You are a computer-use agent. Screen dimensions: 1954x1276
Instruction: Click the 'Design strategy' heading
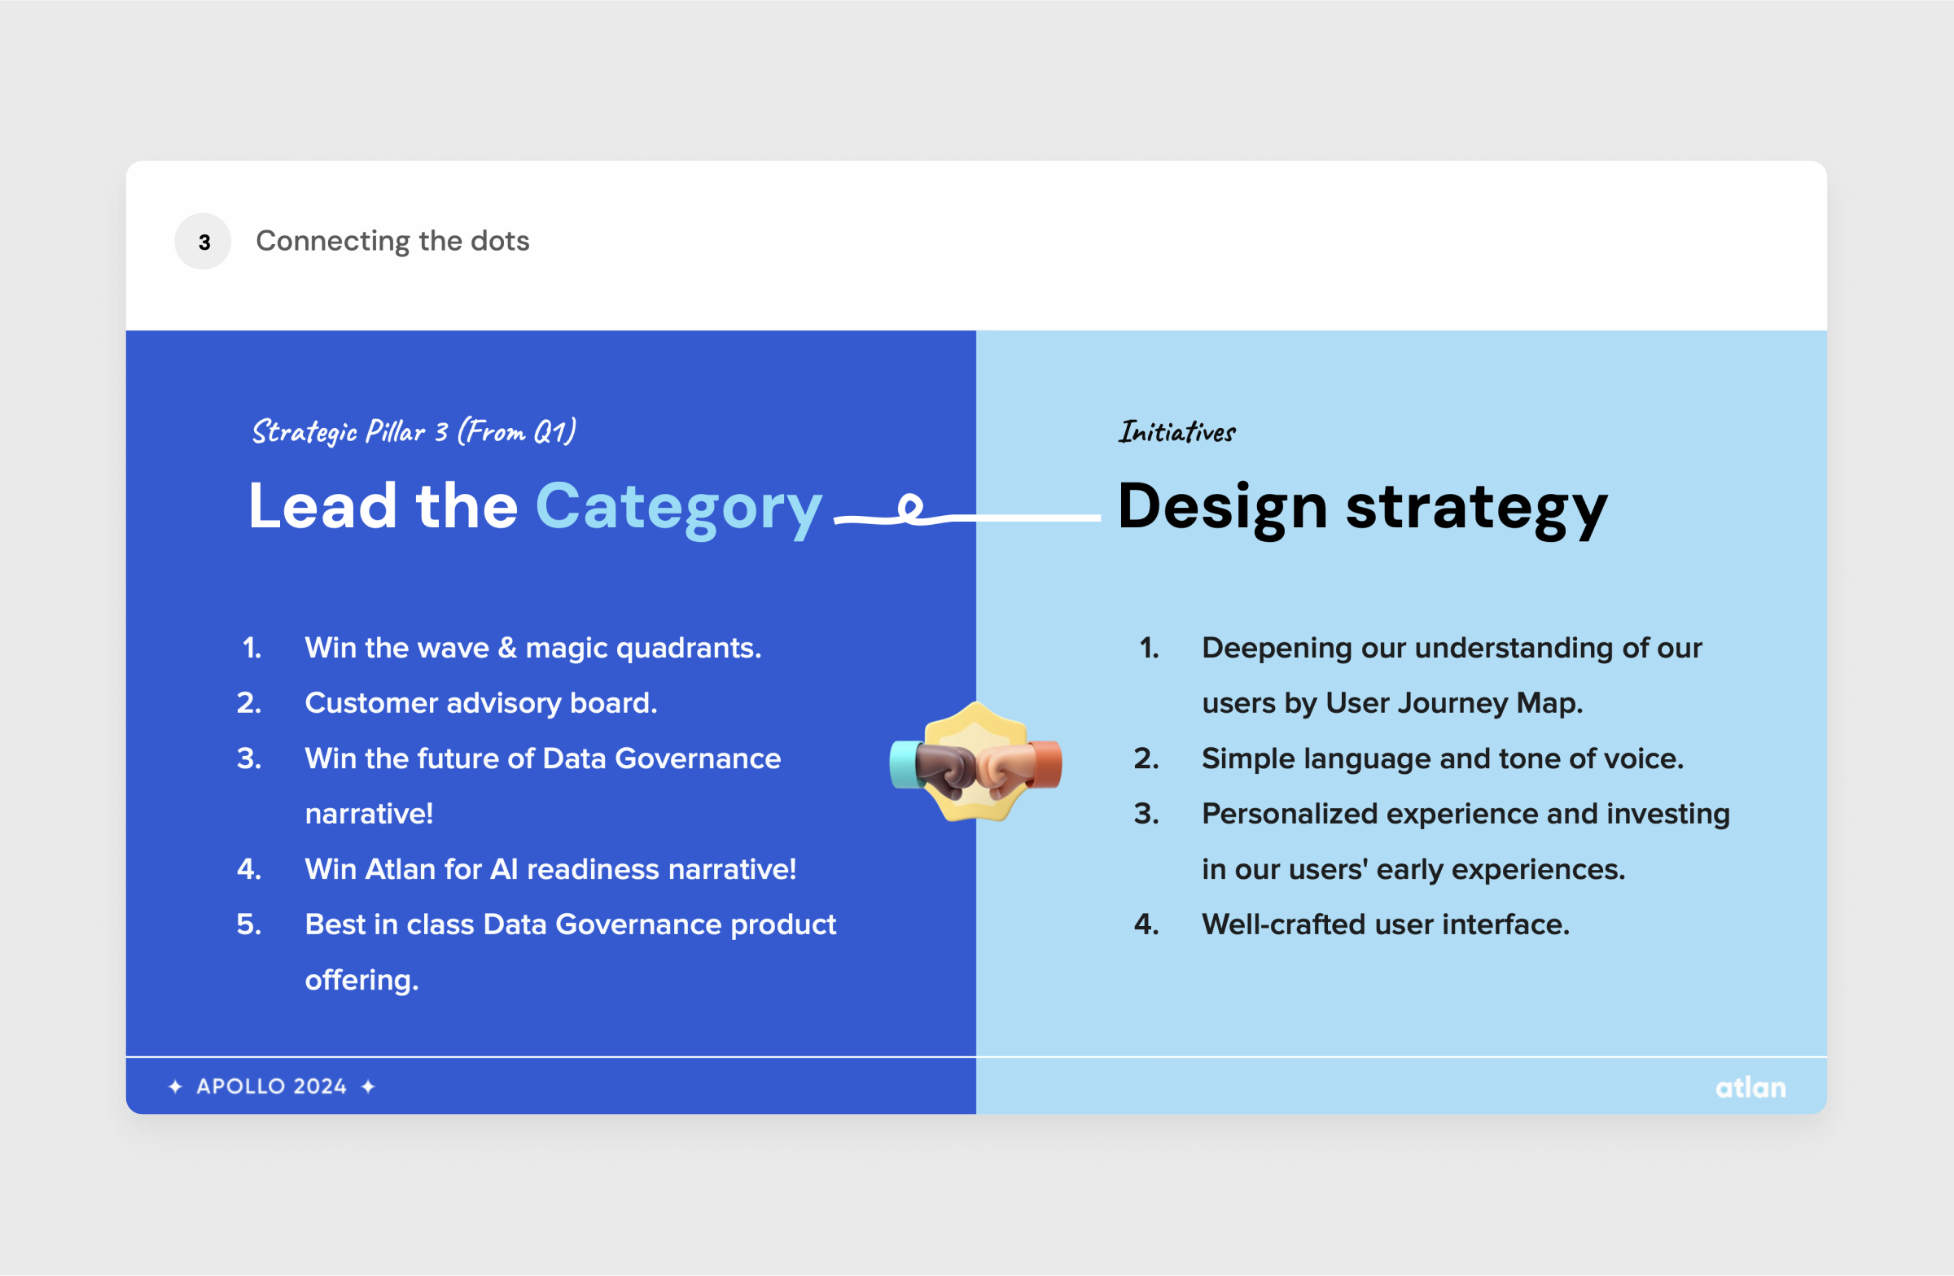[1362, 506]
